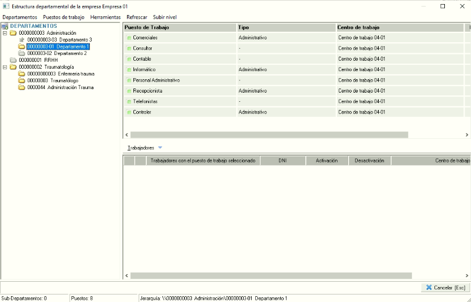This screenshot has height=302, width=471.
Task: Open the Herramientas menu
Action: tap(106, 17)
